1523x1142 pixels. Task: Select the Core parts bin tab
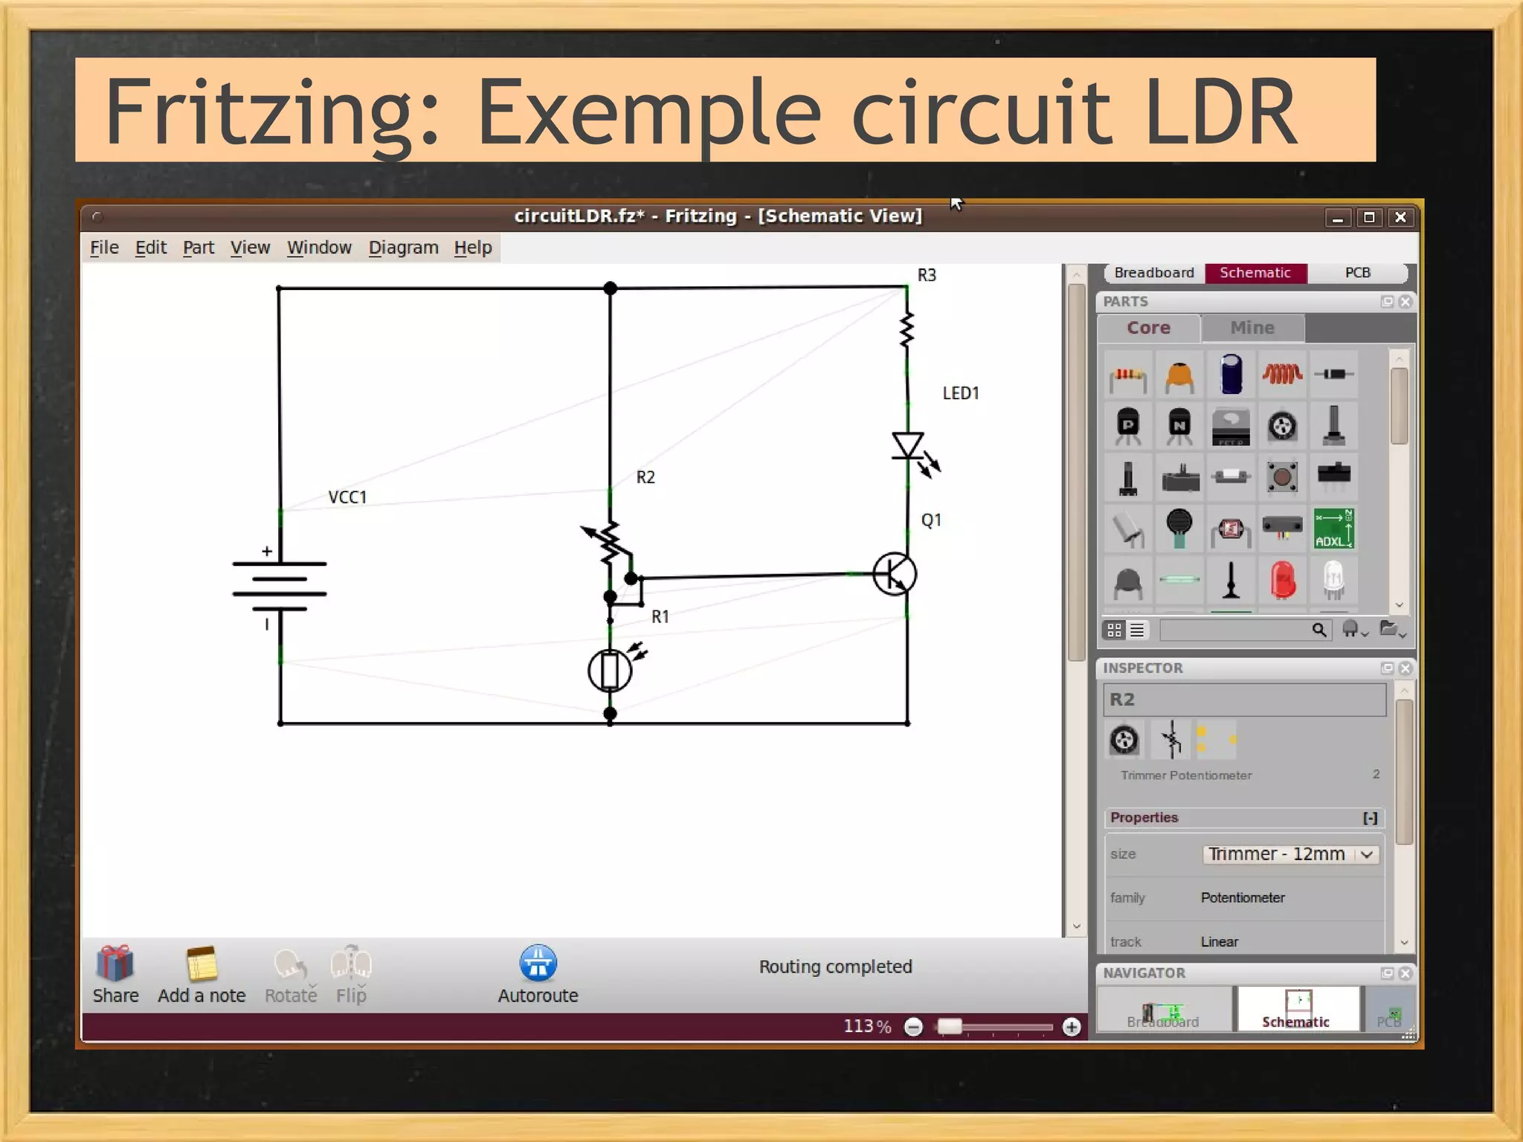coord(1148,328)
